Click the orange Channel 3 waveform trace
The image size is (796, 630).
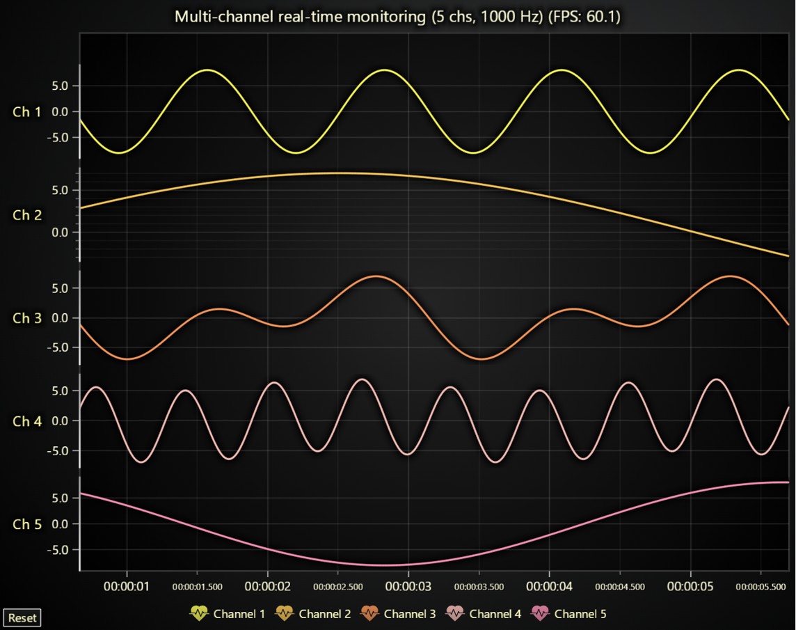pyautogui.click(x=376, y=276)
